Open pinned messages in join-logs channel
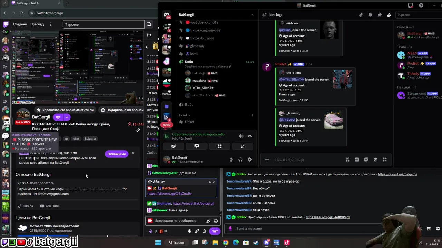Viewport: 442px width, 248px height. [379, 15]
